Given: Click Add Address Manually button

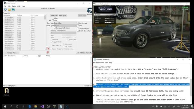Looking at the screenshot, I should [84, 53].
